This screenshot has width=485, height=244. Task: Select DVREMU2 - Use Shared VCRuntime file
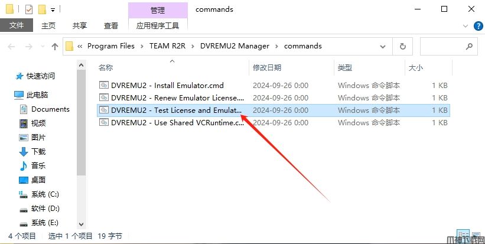274,122
